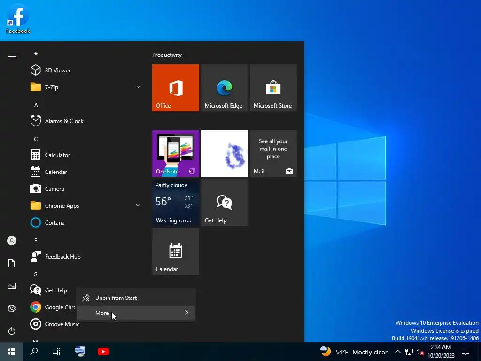Screen dimensions: 481x361
Task: Open the Mail tile
Action: tap(273, 154)
